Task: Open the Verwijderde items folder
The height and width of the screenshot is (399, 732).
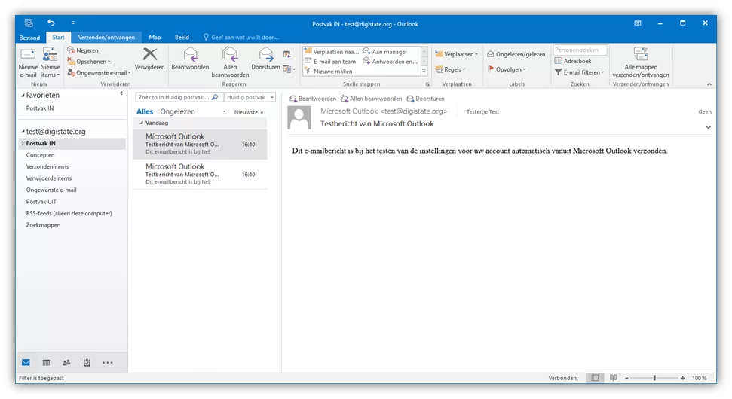Action: (49, 178)
